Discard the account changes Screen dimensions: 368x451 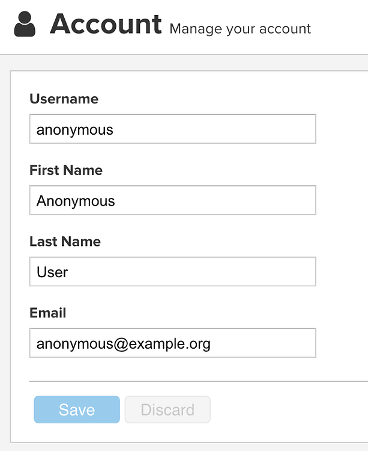point(167,410)
